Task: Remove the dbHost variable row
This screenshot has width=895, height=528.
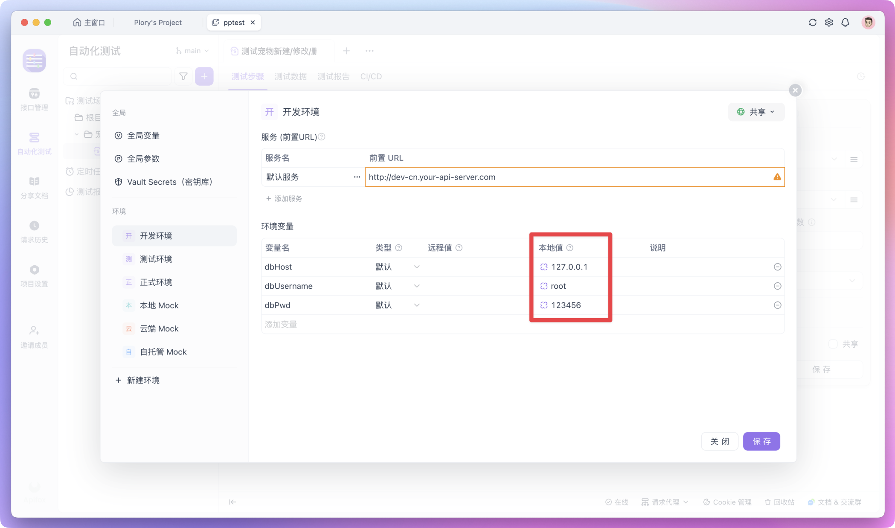Action: [777, 267]
